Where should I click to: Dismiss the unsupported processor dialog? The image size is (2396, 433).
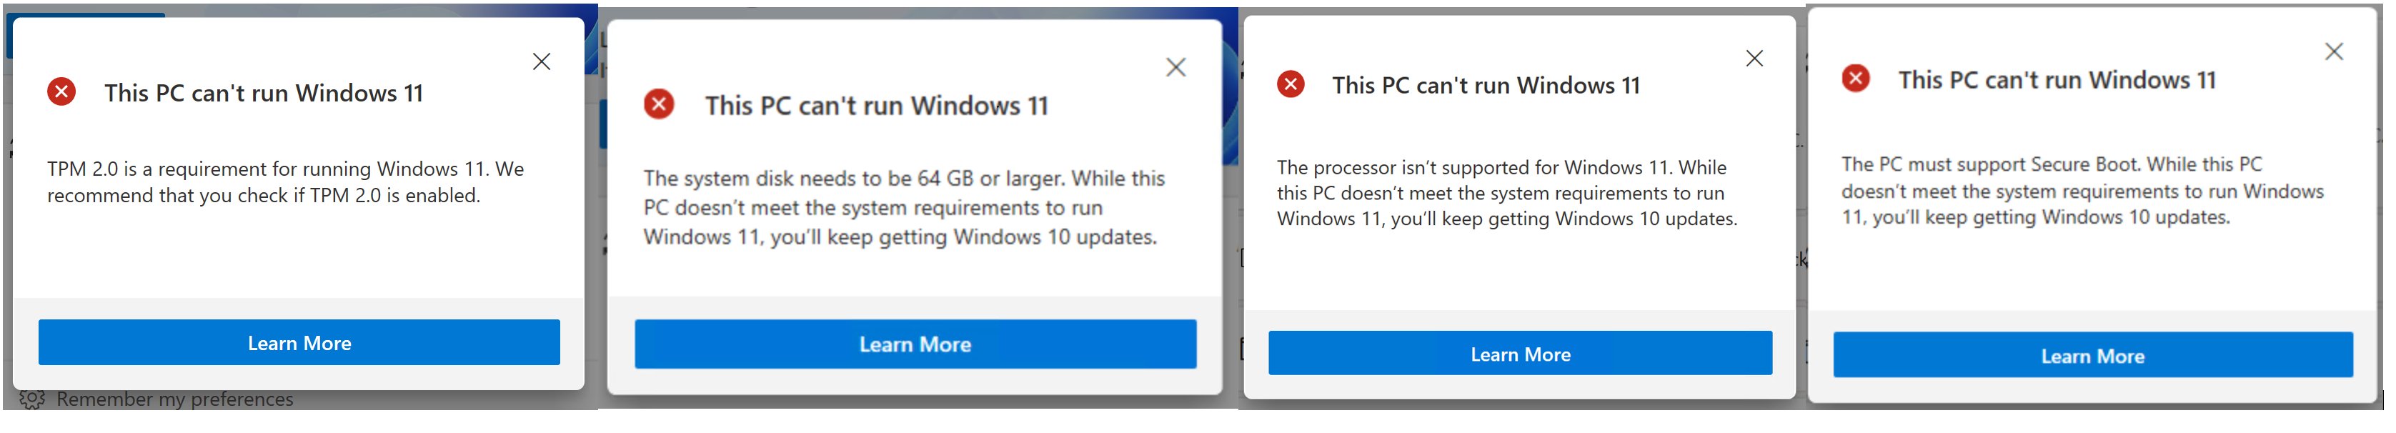point(1754,59)
